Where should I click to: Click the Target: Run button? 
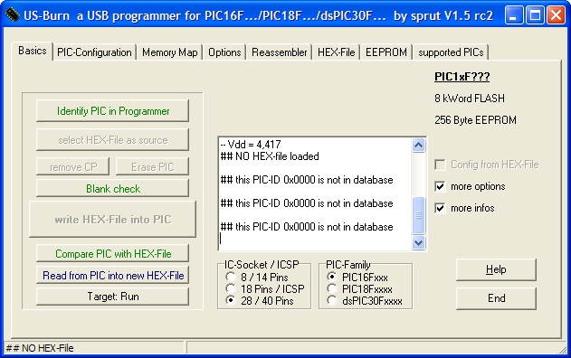[112, 297]
